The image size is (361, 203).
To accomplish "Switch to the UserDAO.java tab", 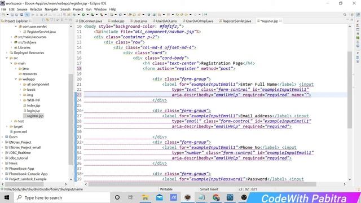I will 165,21.
